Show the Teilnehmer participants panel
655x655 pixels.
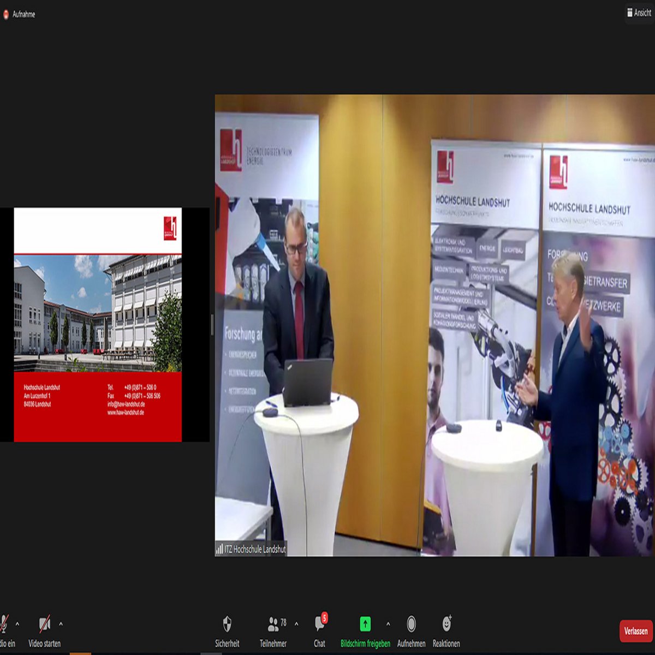tap(273, 631)
